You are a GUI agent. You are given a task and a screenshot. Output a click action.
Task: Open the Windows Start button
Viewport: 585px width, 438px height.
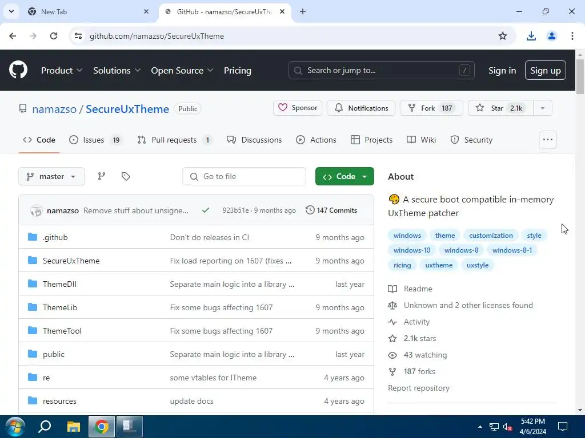(15, 427)
